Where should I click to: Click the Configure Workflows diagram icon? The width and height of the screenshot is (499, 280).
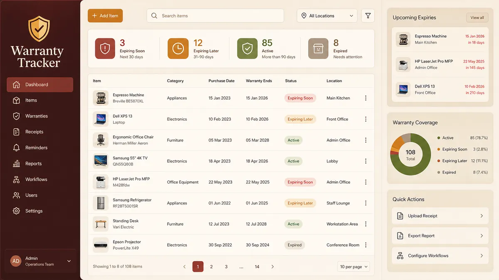pos(400,256)
